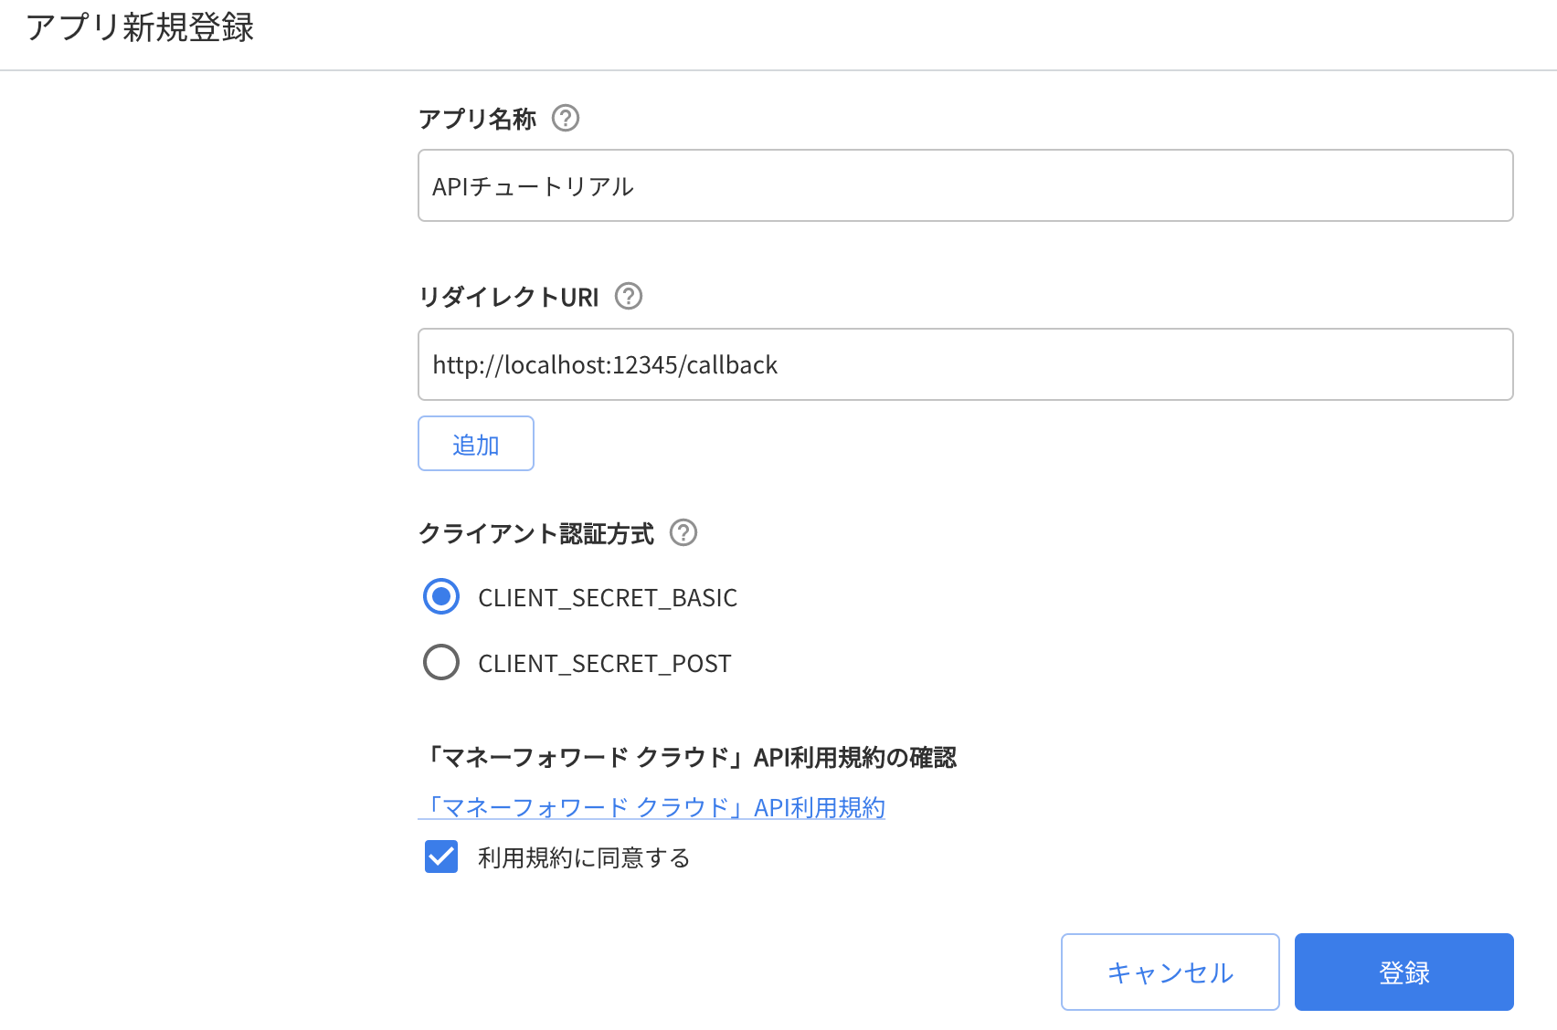Click the API terms of use hyperlink
The width and height of the screenshot is (1557, 1030).
pos(653,807)
